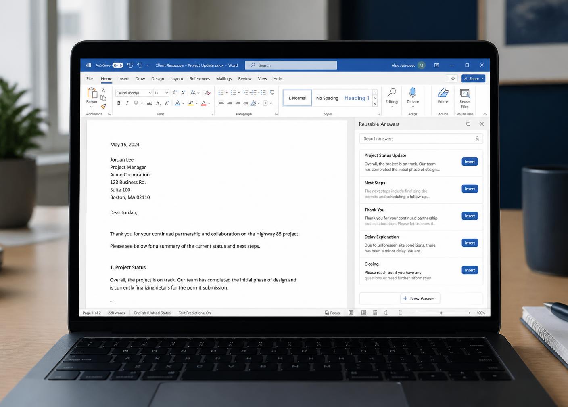The image size is (568, 407).
Task: Click the yellow text highlight color button
Action: 190,103
